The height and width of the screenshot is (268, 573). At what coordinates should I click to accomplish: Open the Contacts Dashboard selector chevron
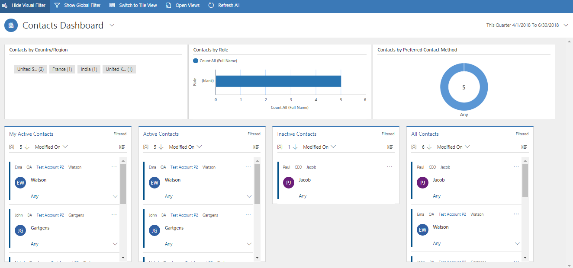pyautogui.click(x=112, y=25)
